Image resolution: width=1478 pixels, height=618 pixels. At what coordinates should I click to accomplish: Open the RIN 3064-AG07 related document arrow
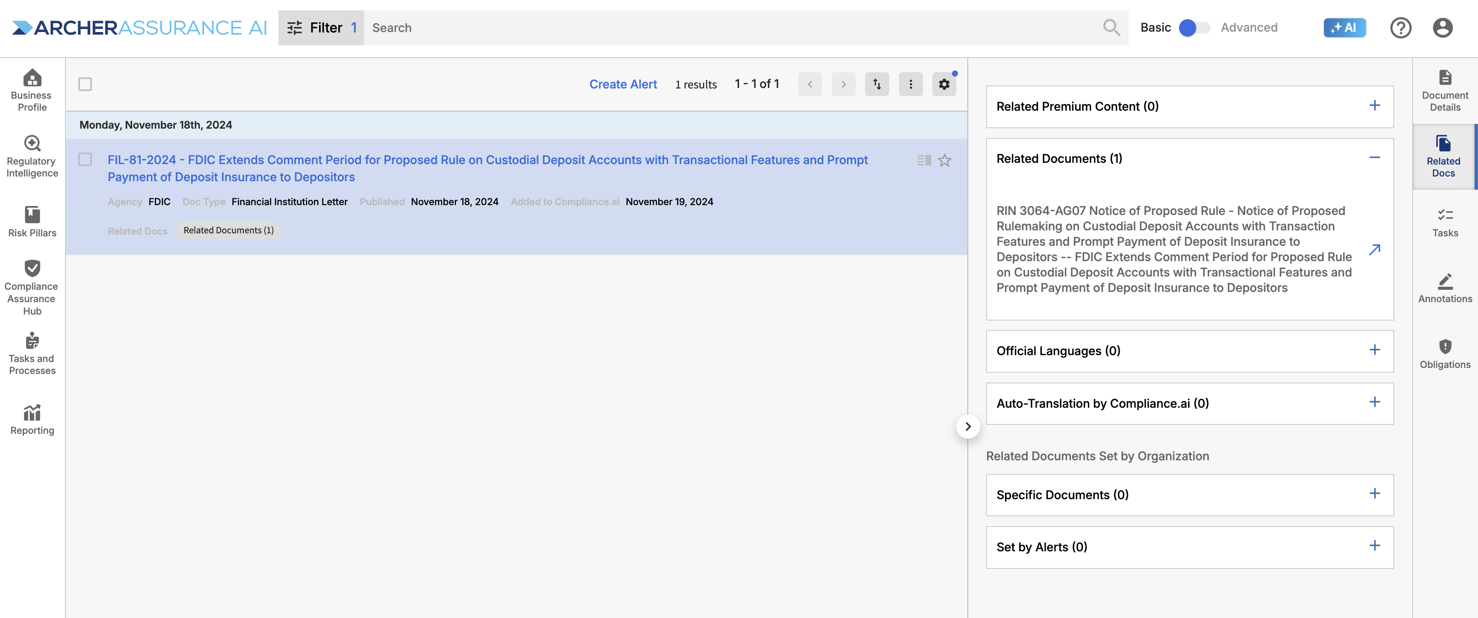click(x=1374, y=249)
